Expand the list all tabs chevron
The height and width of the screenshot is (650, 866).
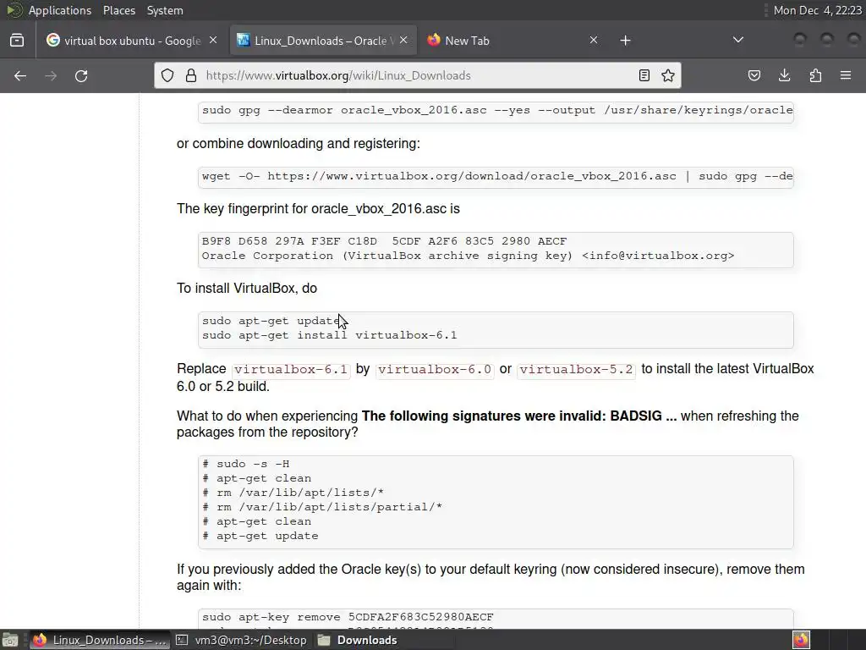pos(737,40)
